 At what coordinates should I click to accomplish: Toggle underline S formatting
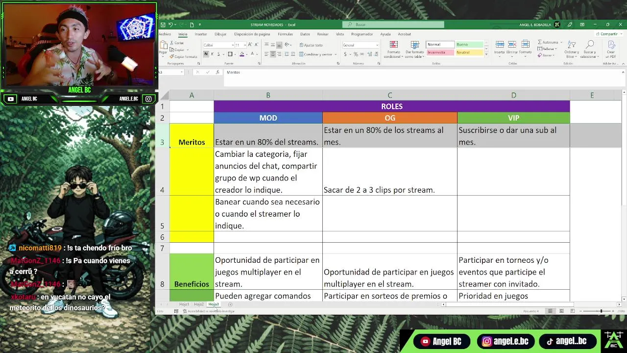(x=218, y=54)
